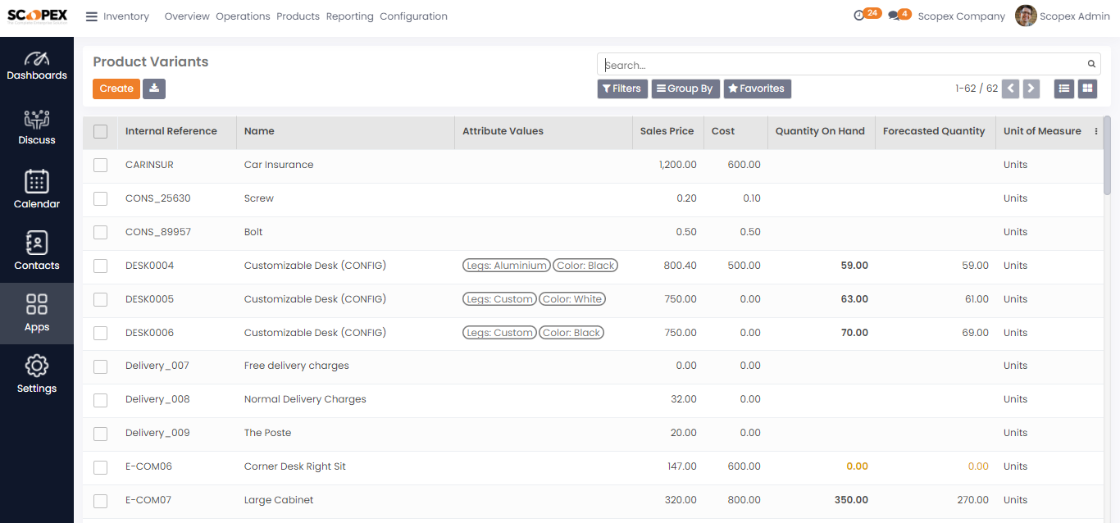Open the Reporting menu
1120x523 pixels.
349,16
